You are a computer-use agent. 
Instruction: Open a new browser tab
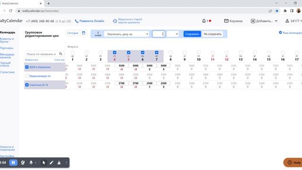[49, 3]
